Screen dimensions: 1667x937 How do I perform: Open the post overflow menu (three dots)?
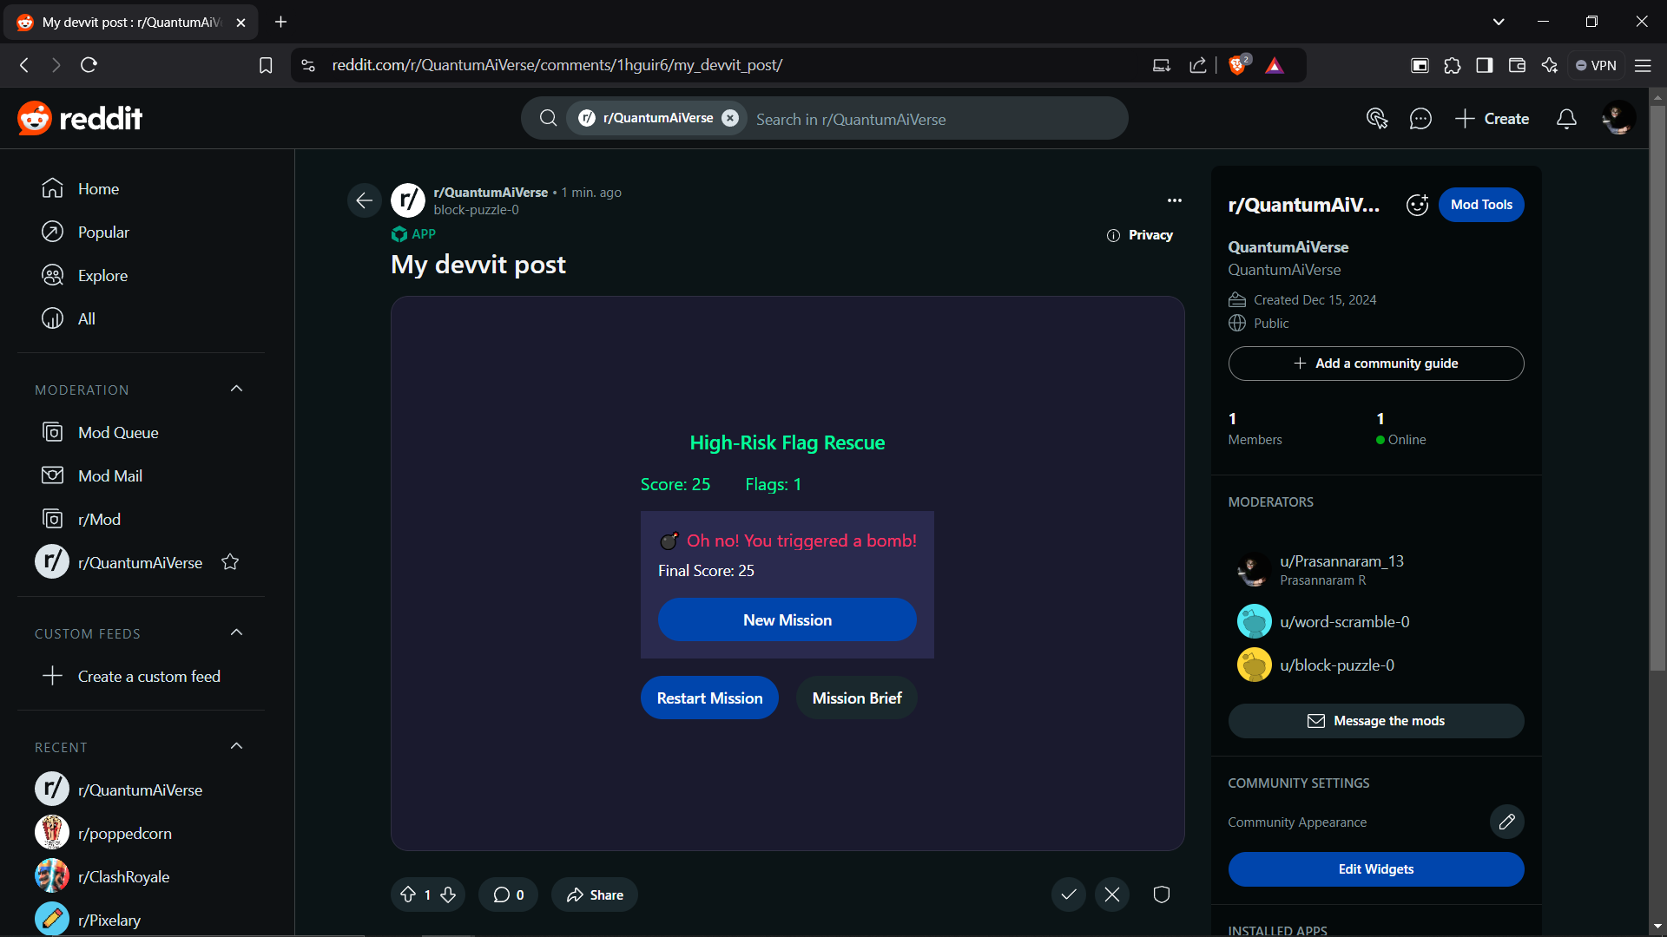pyautogui.click(x=1174, y=200)
